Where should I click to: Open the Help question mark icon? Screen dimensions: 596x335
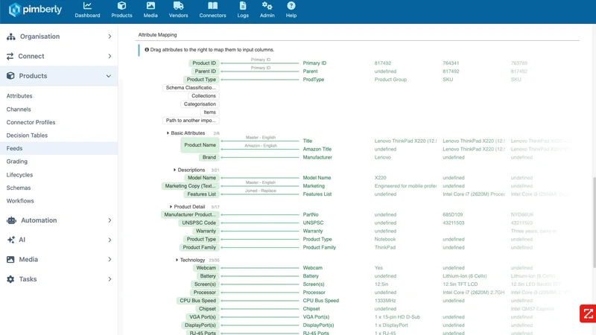point(291,6)
